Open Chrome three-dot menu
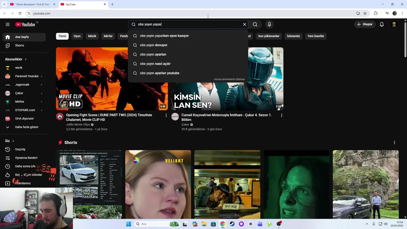 click(403, 13)
